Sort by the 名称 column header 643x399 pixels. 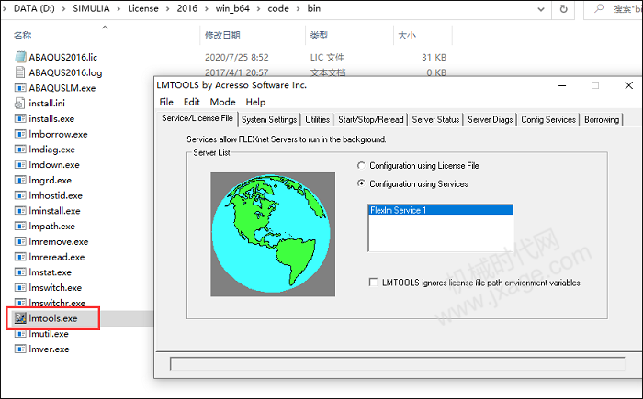point(23,35)
